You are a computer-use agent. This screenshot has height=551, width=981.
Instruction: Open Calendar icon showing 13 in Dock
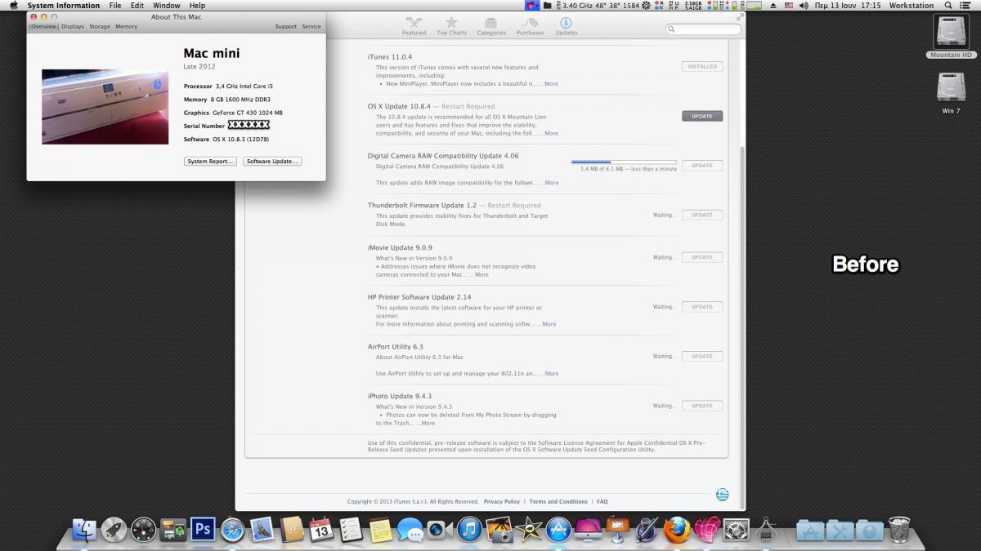point(321,530)
